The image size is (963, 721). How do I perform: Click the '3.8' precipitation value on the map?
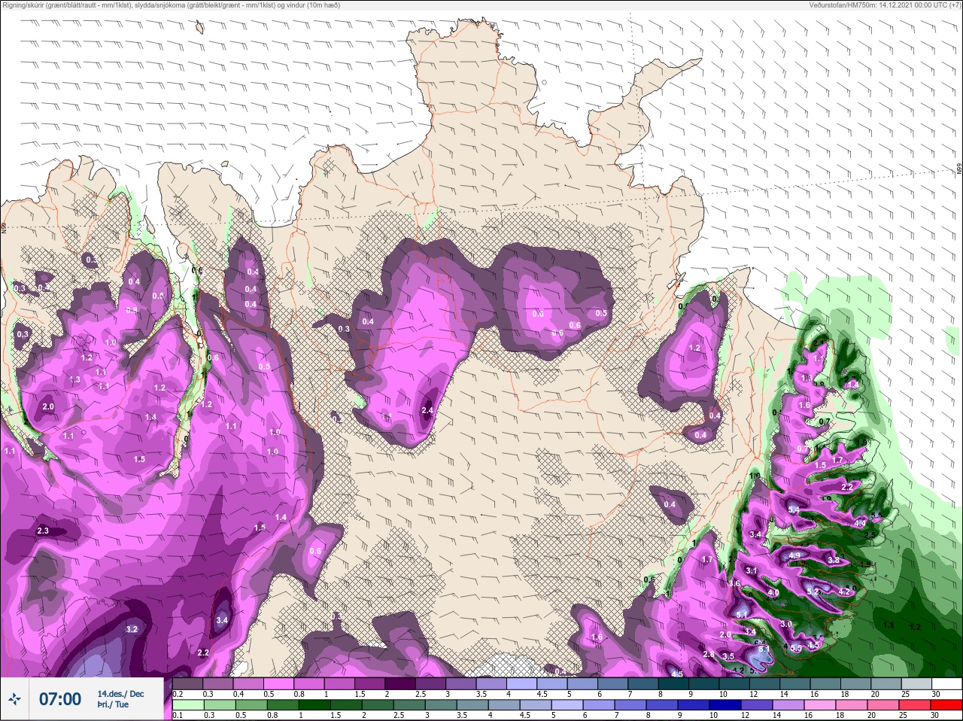[x=834, y=560]
